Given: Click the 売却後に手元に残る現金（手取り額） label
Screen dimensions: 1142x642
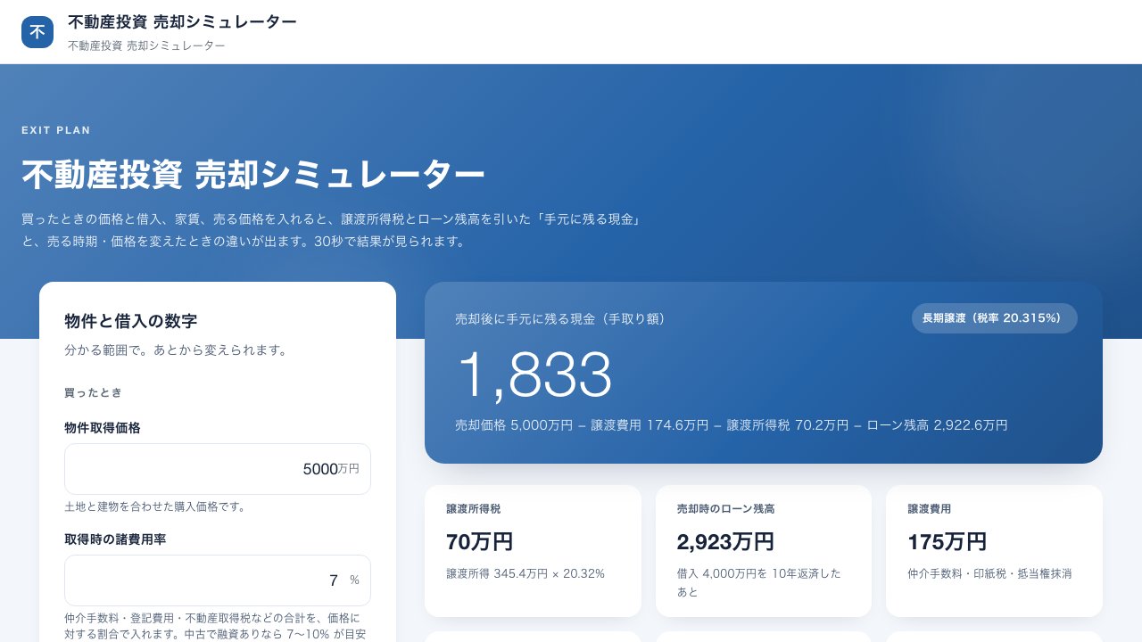Looking at the screenshot, I should [560, 318].
